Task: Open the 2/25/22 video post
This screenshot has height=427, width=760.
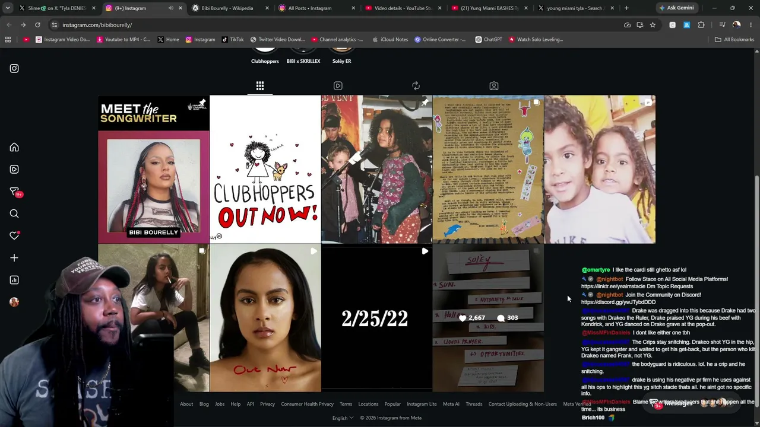Action: tap(376, 318)
